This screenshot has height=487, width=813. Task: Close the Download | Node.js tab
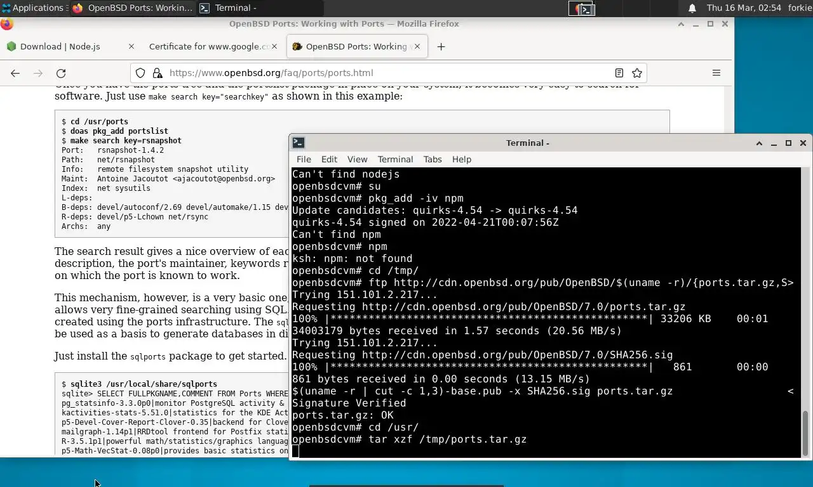click(x=131, y=46)
